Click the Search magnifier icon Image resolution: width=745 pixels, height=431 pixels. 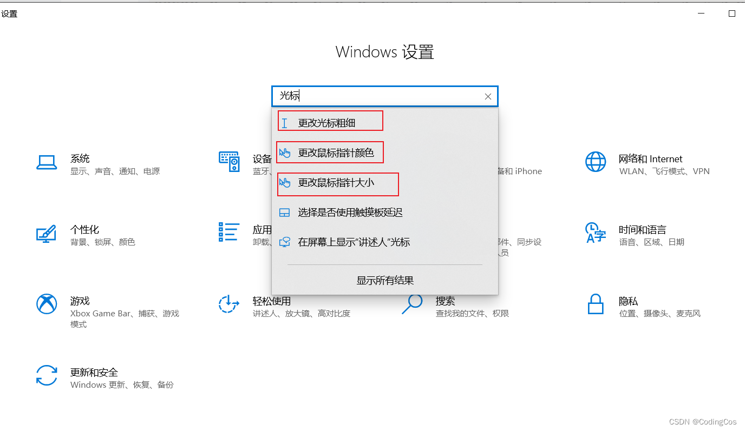coord(412,304)
